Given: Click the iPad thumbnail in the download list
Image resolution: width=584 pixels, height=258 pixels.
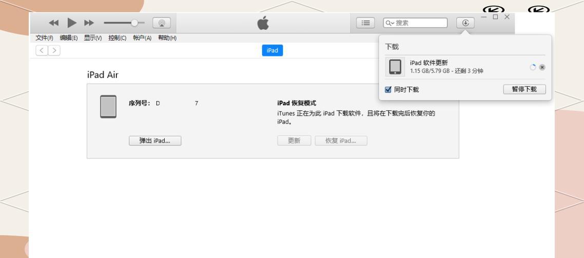Looking at the screenshot, I should pyautogui.click(x=395, y=67).
